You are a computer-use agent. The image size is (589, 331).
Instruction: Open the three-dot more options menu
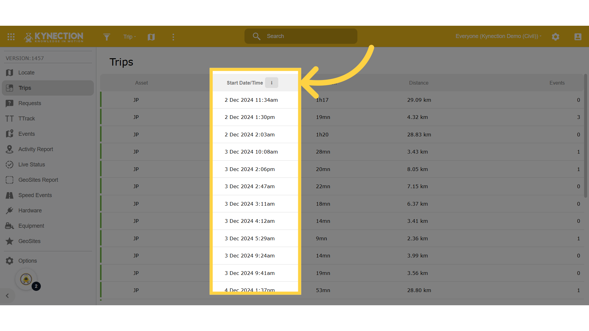(x=173, y=37)
